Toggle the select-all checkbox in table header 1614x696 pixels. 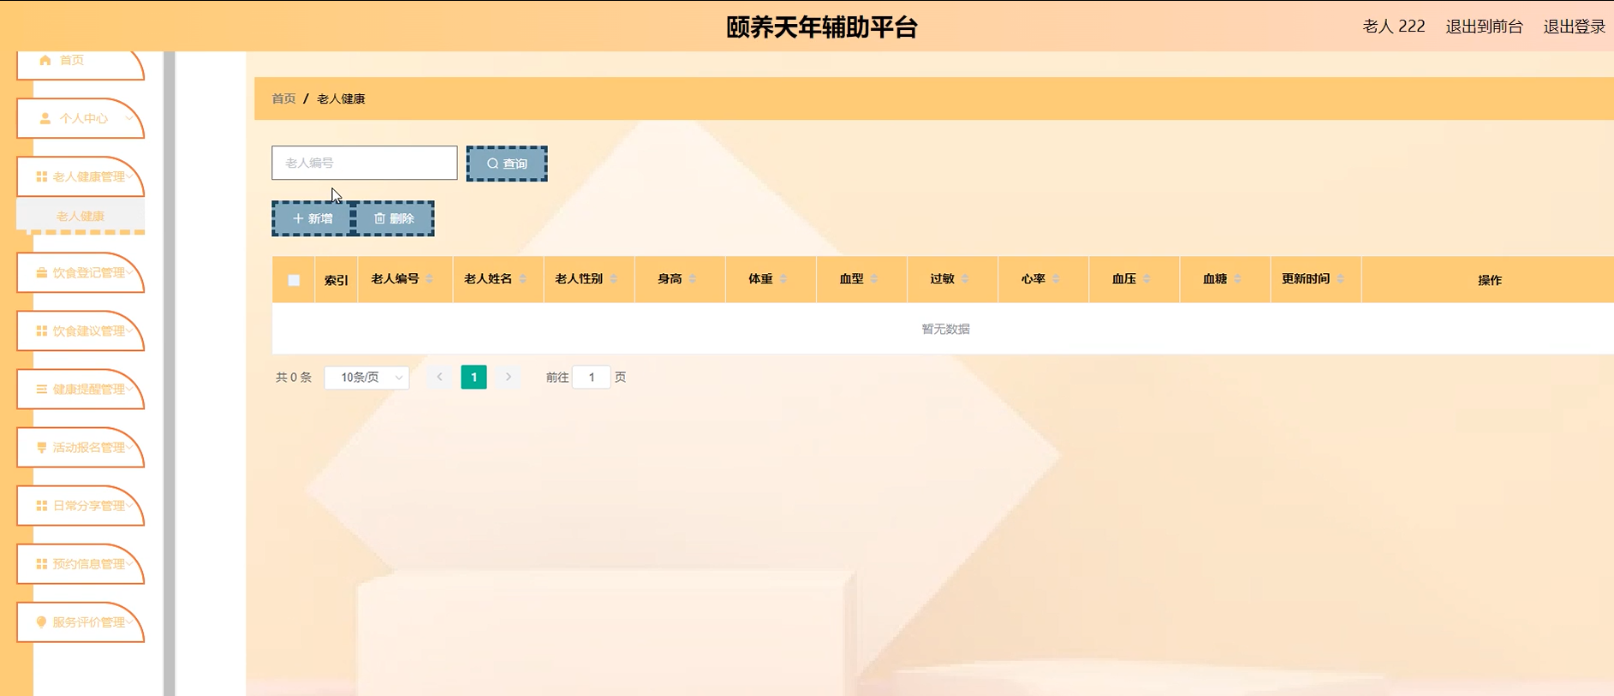pyautogui.click(x=294, y=280)
